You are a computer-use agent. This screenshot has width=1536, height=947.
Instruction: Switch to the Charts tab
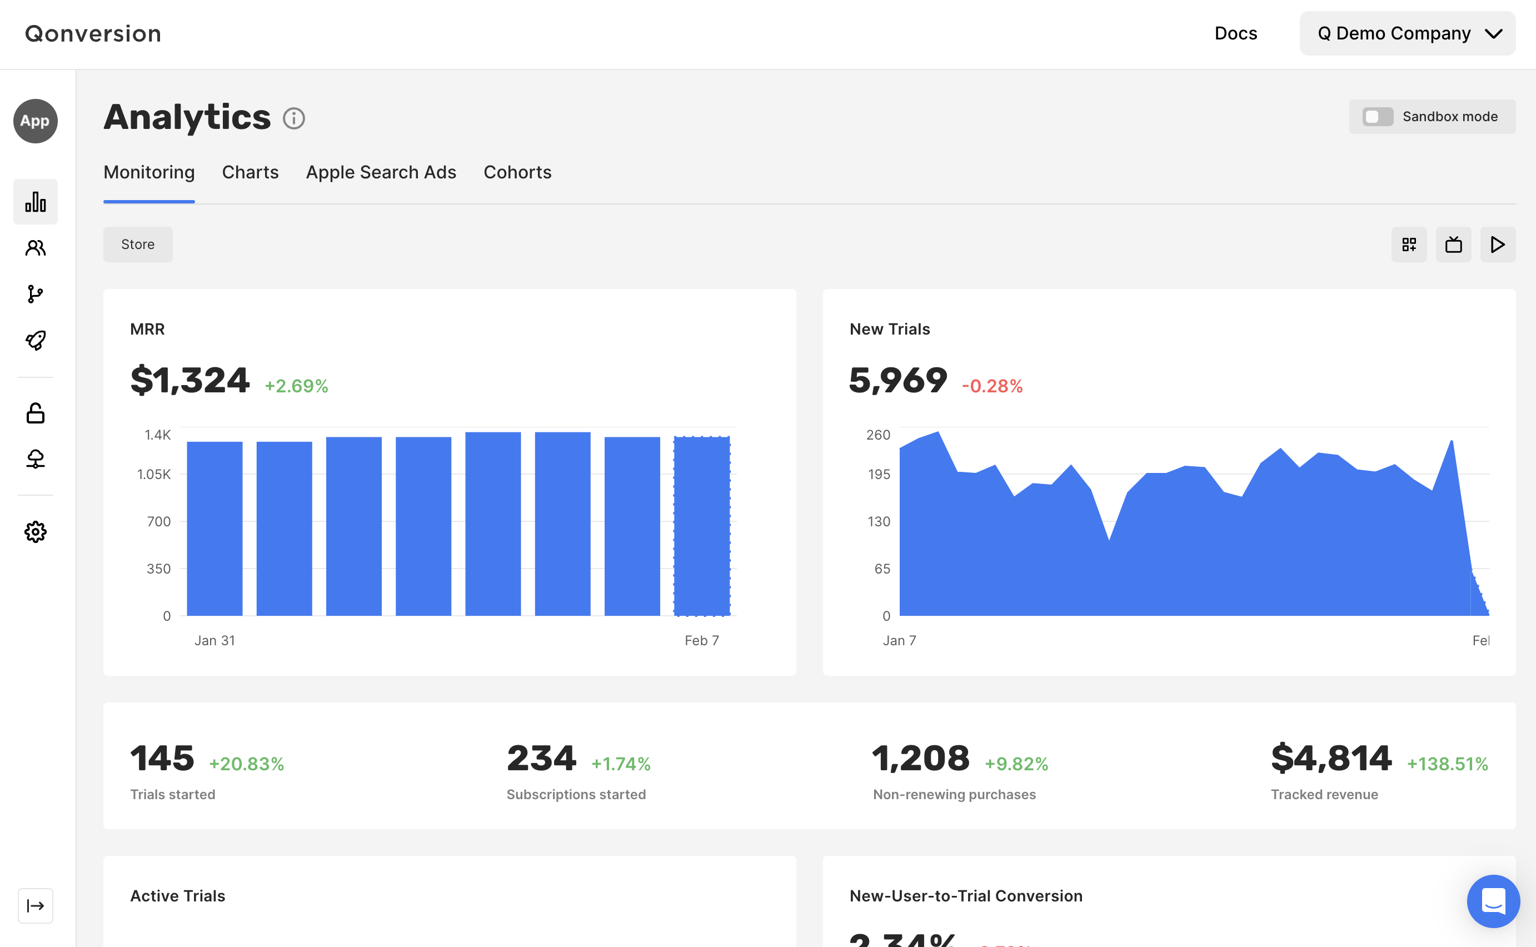point(250,172)
